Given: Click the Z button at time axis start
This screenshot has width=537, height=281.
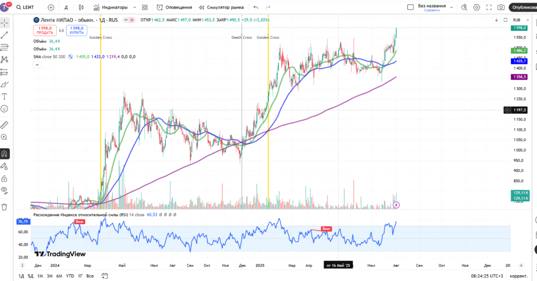Looking at the screenshot, I should [23, 265].
